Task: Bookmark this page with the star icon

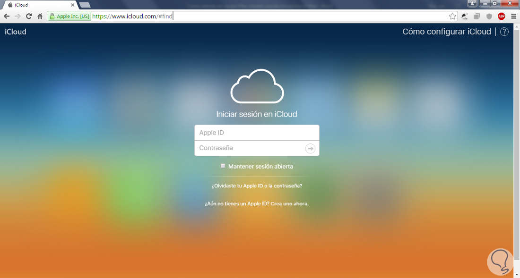Action: coord(452,16)
